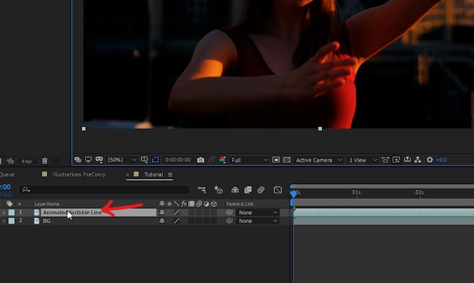
Task: Click the 02s mark on time ruler
Action: (419, 192)
